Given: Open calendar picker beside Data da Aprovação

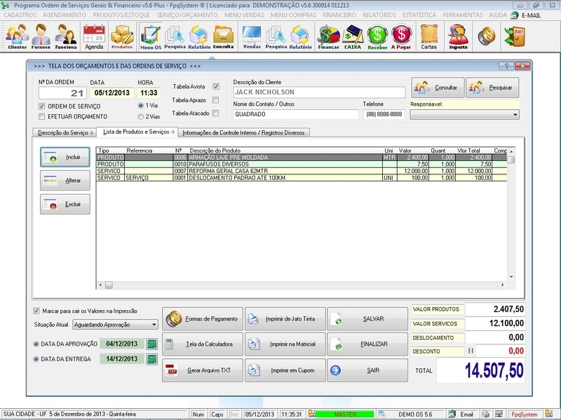Looking at the screenshot, I should (151, 344).
